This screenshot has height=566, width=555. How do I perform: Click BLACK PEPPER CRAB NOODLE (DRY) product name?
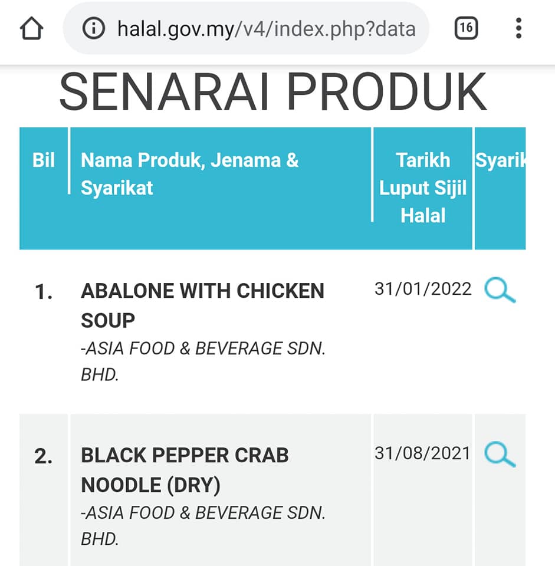click(x=185, y=470)
